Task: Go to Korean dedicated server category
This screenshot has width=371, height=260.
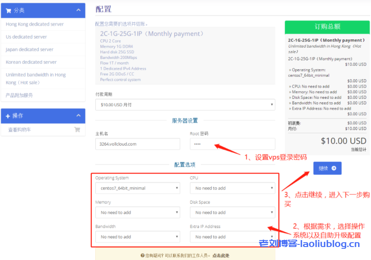Action: pos(31,62)
